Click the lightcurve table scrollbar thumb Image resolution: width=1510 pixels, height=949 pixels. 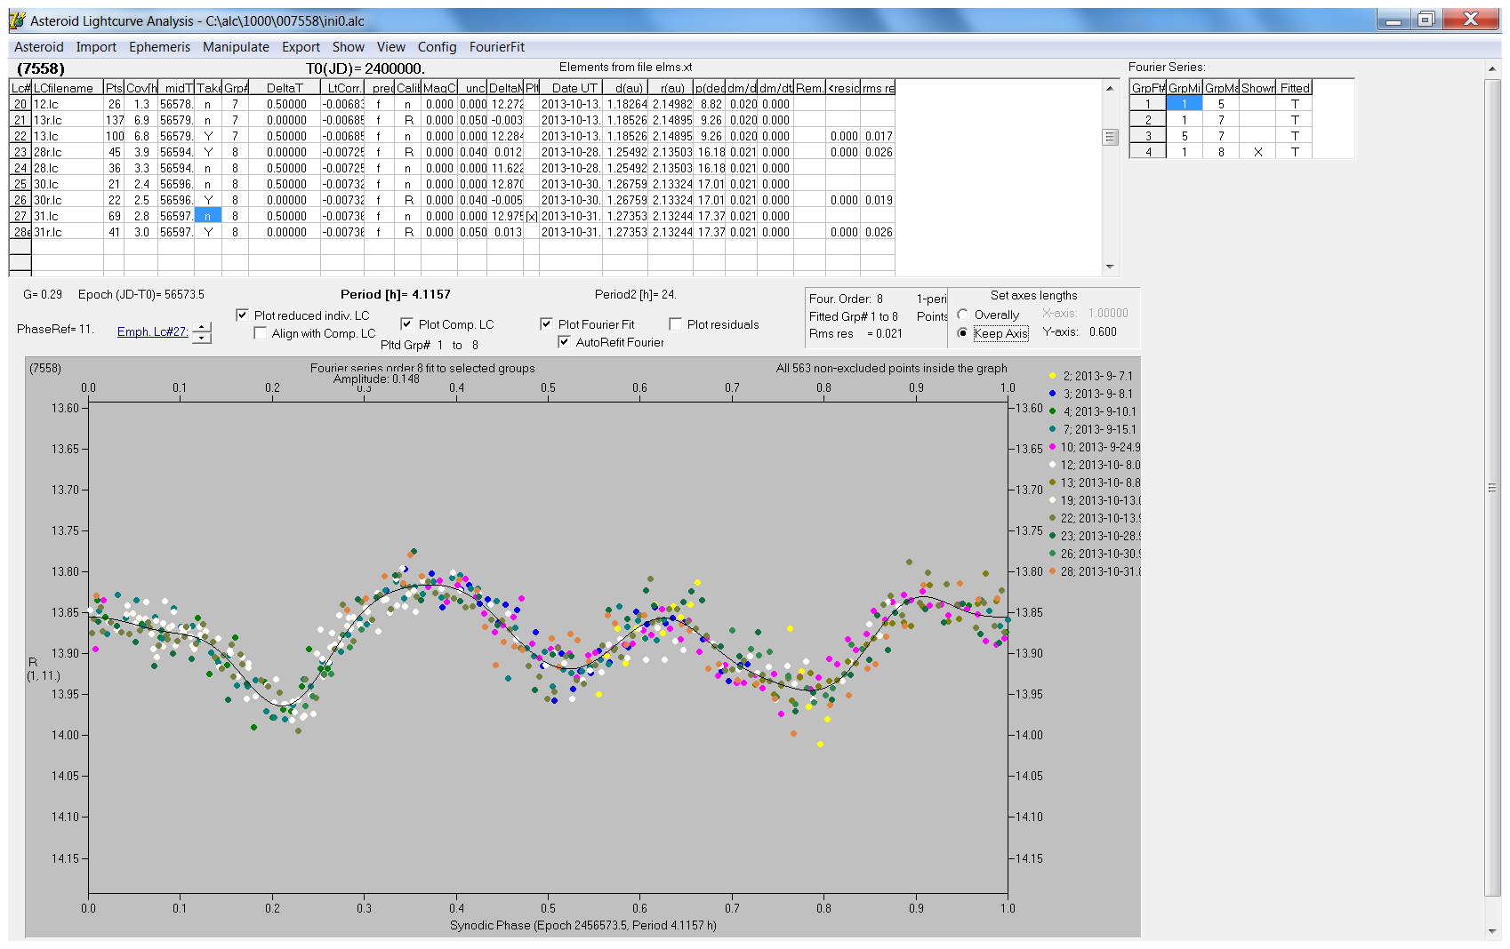click(1110, 137)
